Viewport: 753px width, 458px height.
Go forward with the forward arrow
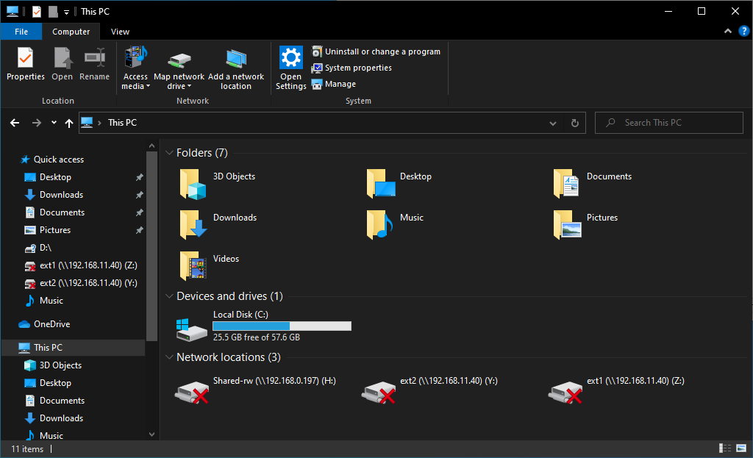(37, 123)
